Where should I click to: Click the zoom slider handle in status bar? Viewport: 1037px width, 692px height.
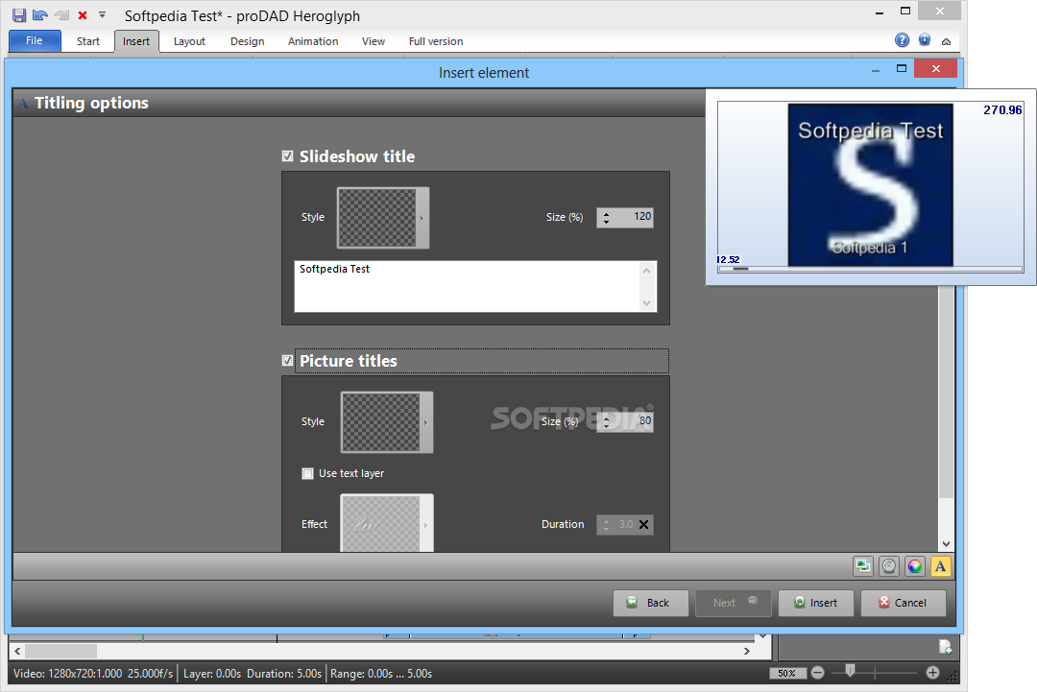(x=851, y=672)
